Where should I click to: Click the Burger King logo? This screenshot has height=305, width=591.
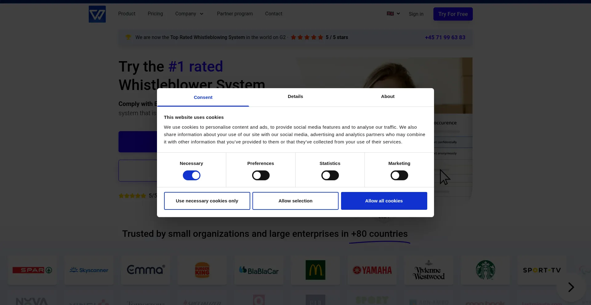pyautogui.click(x=202, y=270)
